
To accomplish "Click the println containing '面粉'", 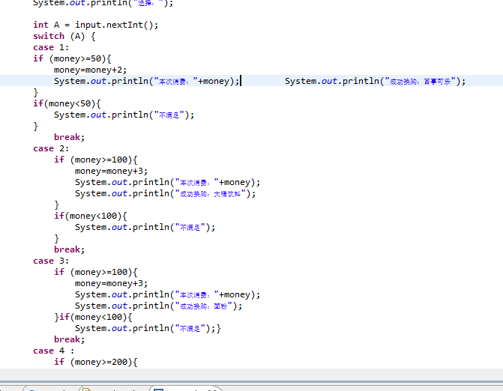I will (x=158, y=306).
